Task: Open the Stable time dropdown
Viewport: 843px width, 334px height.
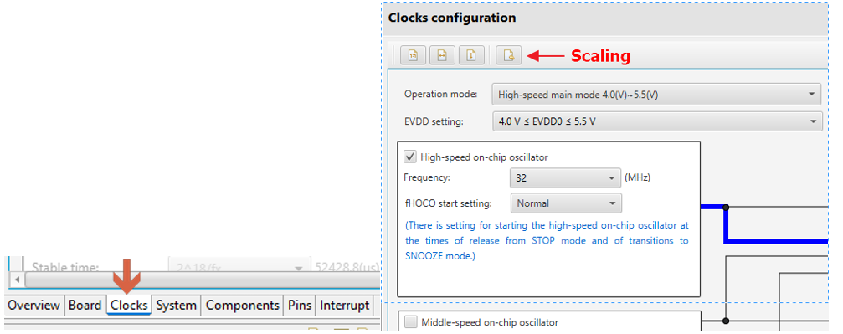Action: point(239,267)
